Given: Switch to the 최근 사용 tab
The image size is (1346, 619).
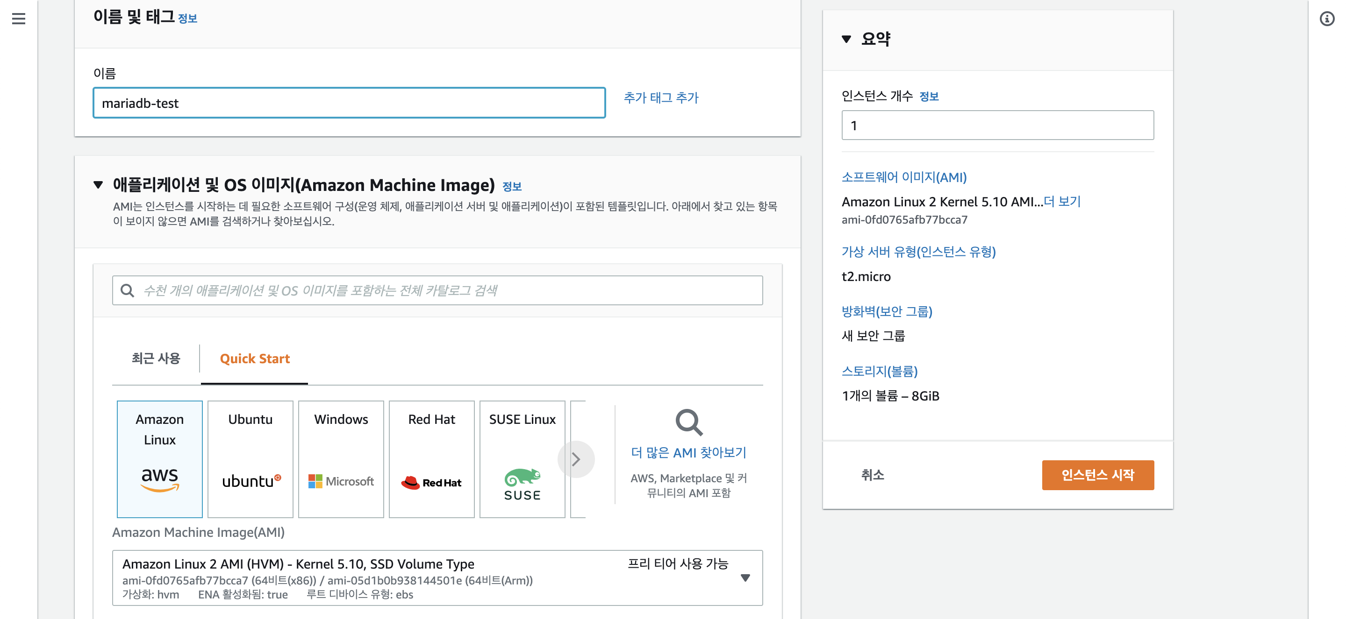Looking at the screenshot, I should click(156, 359).
